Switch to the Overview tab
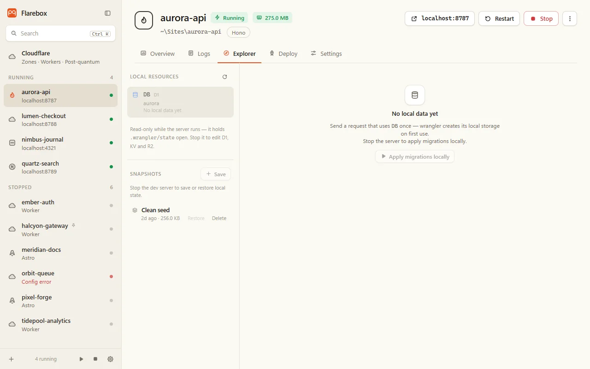The height and width of the screenshot is (369, 590). pos(158,54)
